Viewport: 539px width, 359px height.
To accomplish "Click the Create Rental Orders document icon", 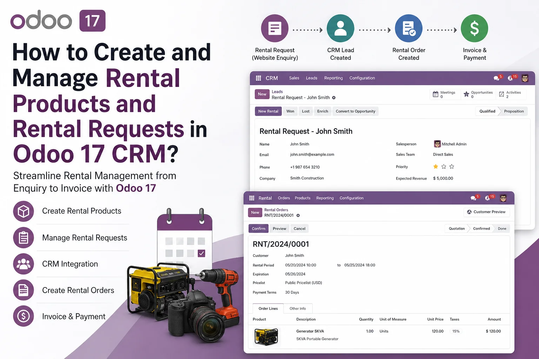I will 24,290.
